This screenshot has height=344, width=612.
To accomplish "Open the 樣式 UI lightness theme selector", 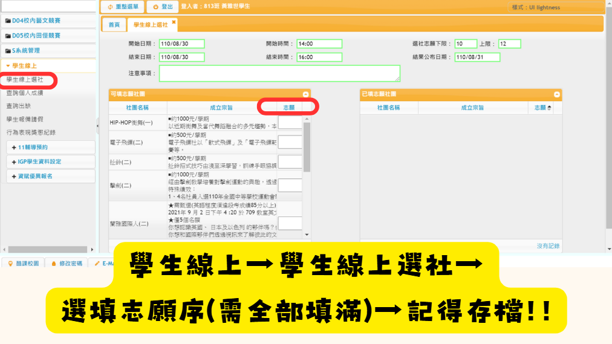I will click(x=535, y=7).
